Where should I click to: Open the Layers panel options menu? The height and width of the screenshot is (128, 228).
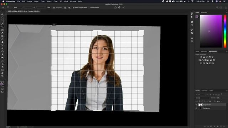point(227,91)
